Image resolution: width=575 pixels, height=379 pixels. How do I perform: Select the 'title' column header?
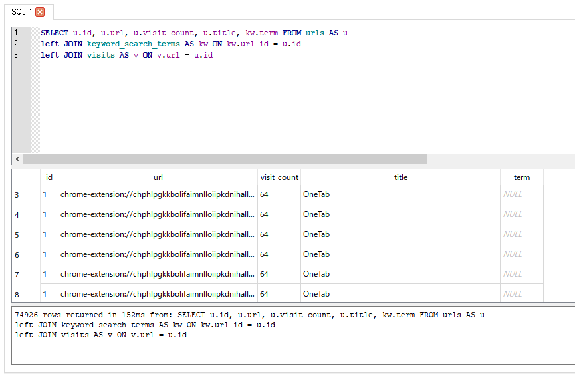click(x=400, y=177)
